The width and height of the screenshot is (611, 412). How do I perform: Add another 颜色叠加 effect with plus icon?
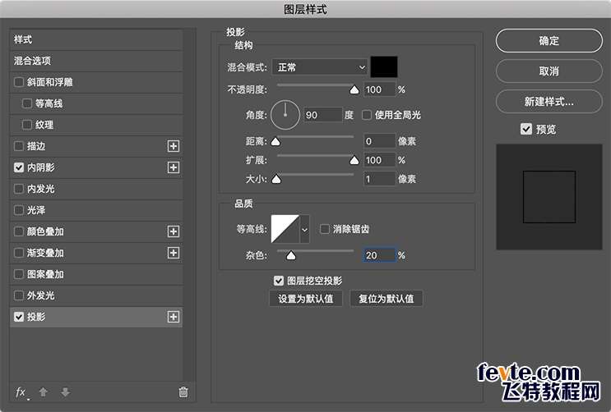pyautogui.click(x=174, y=231)
